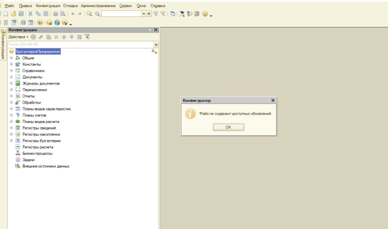Click the Open configuration icon
This screenshot has height=229, width=388.
coord(6,23)
